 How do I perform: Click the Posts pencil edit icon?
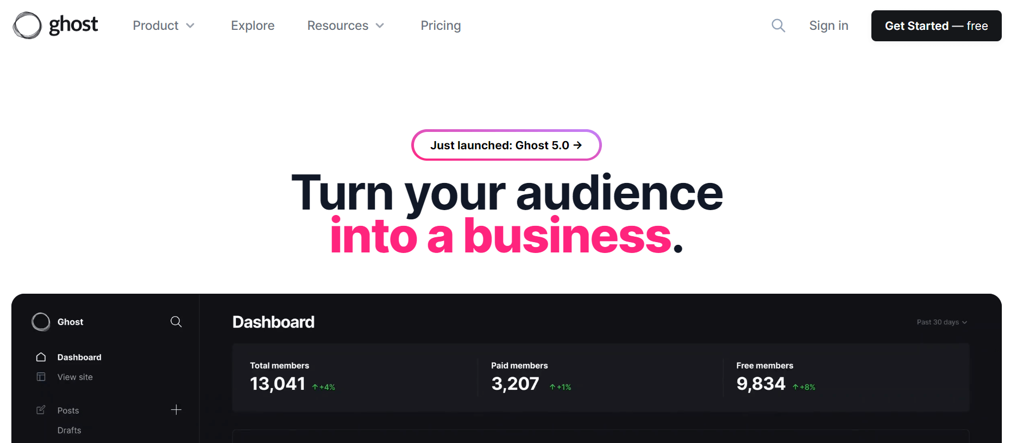click(41, 410)
